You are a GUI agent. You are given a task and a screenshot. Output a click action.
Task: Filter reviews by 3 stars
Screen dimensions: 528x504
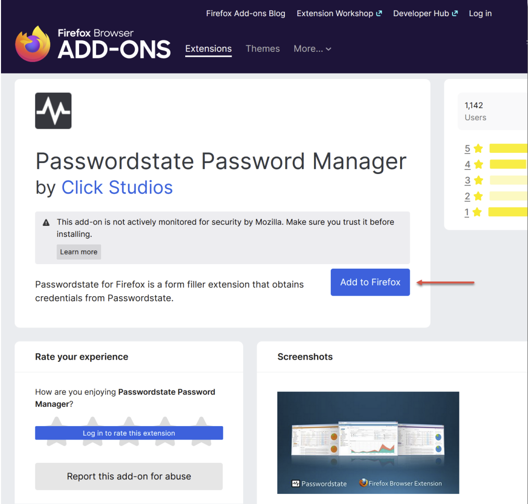click(467, 181)
